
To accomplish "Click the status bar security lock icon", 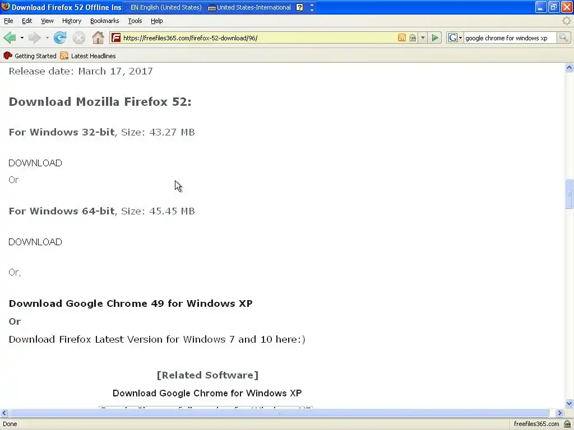I will click(567, 424).
